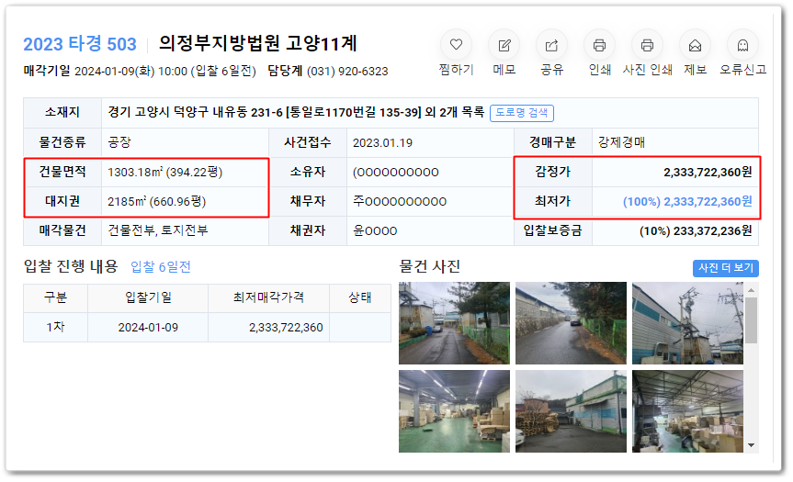Click the 입찰 진행 내용 heading
The height and width of the screenshot is (482, 793).
tap(71, 265)
